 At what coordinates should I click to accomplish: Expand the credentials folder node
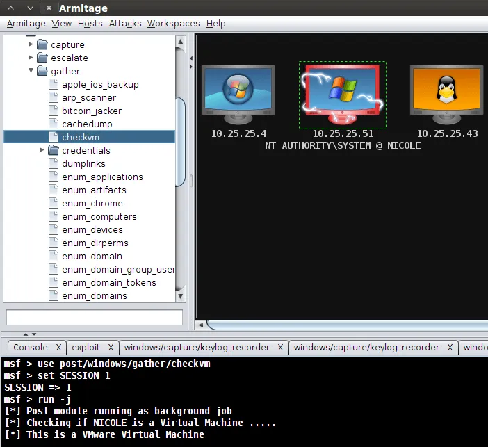[42, 150]
